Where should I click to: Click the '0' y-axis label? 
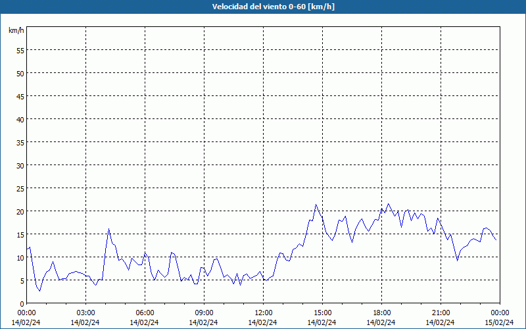pyautogui.click(x=22, y=304)
